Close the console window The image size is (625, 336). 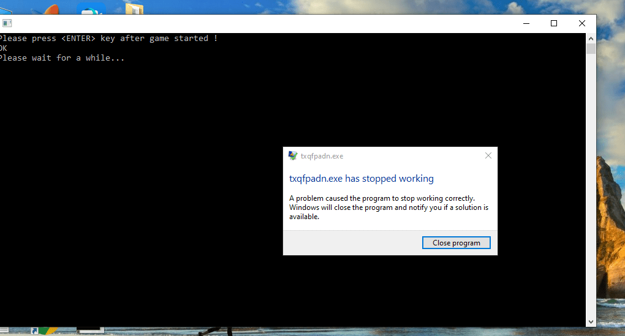pyautogui.click(x=582, y=23)
